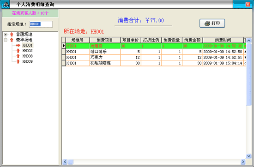The image size is (254, 167).
Task: Click the red arrow icon beside 豪华场地
Action: (12, 40)
